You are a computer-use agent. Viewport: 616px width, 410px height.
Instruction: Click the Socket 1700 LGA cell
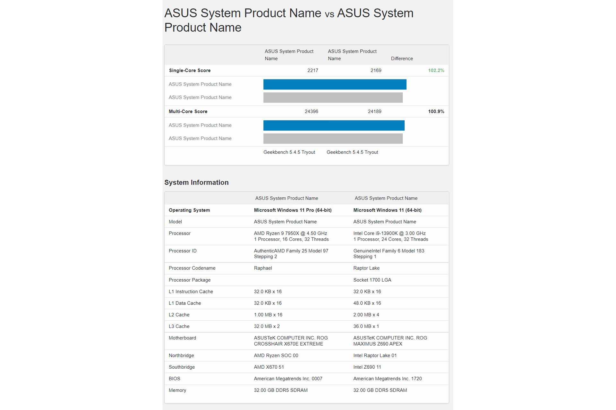pos(372,280)
